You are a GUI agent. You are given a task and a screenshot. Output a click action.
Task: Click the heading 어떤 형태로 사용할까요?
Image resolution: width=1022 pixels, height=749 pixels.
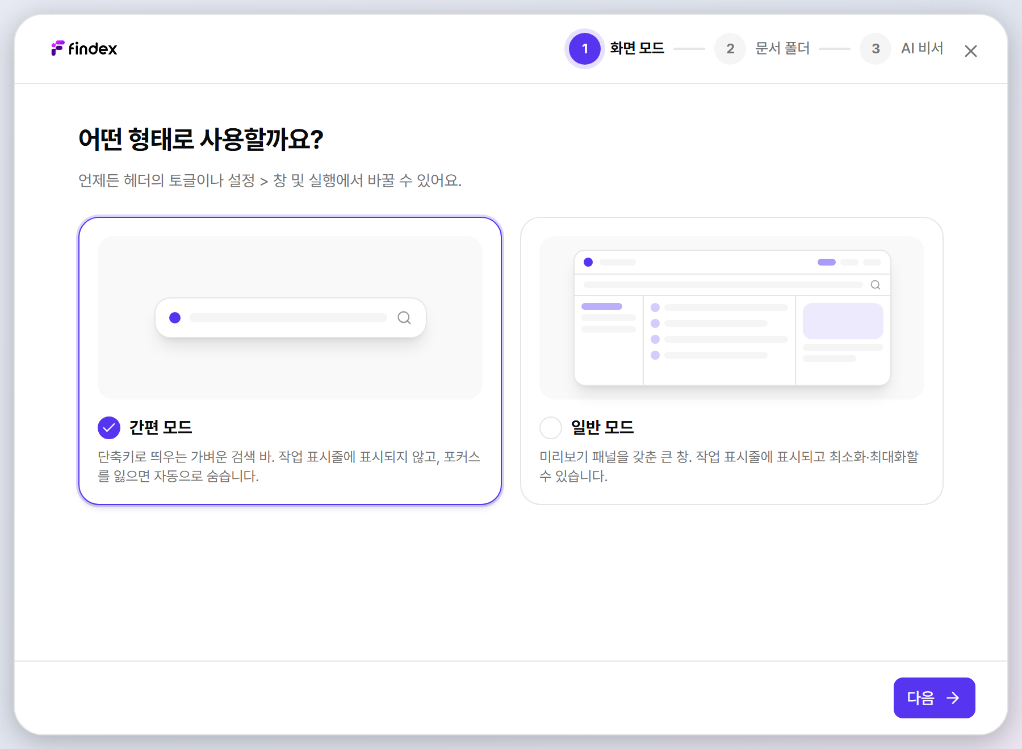pos(201,139)
